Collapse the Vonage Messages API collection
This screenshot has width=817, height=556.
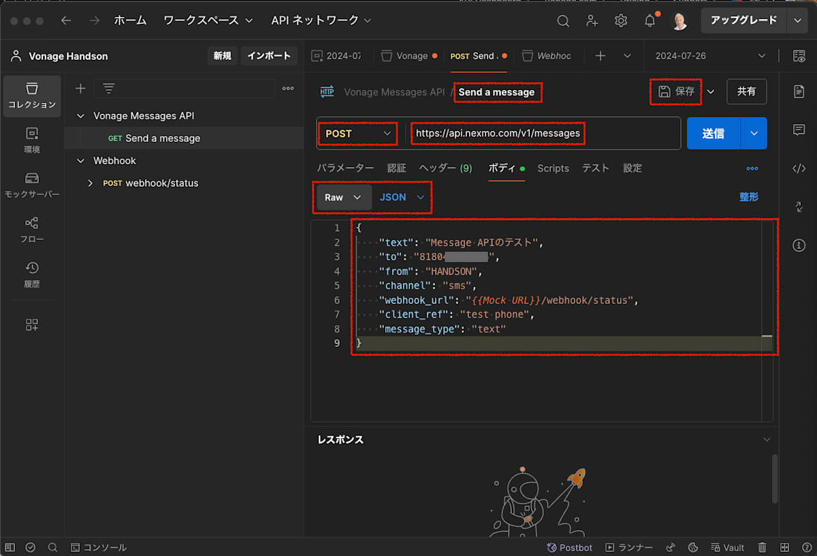pos(81,116)
